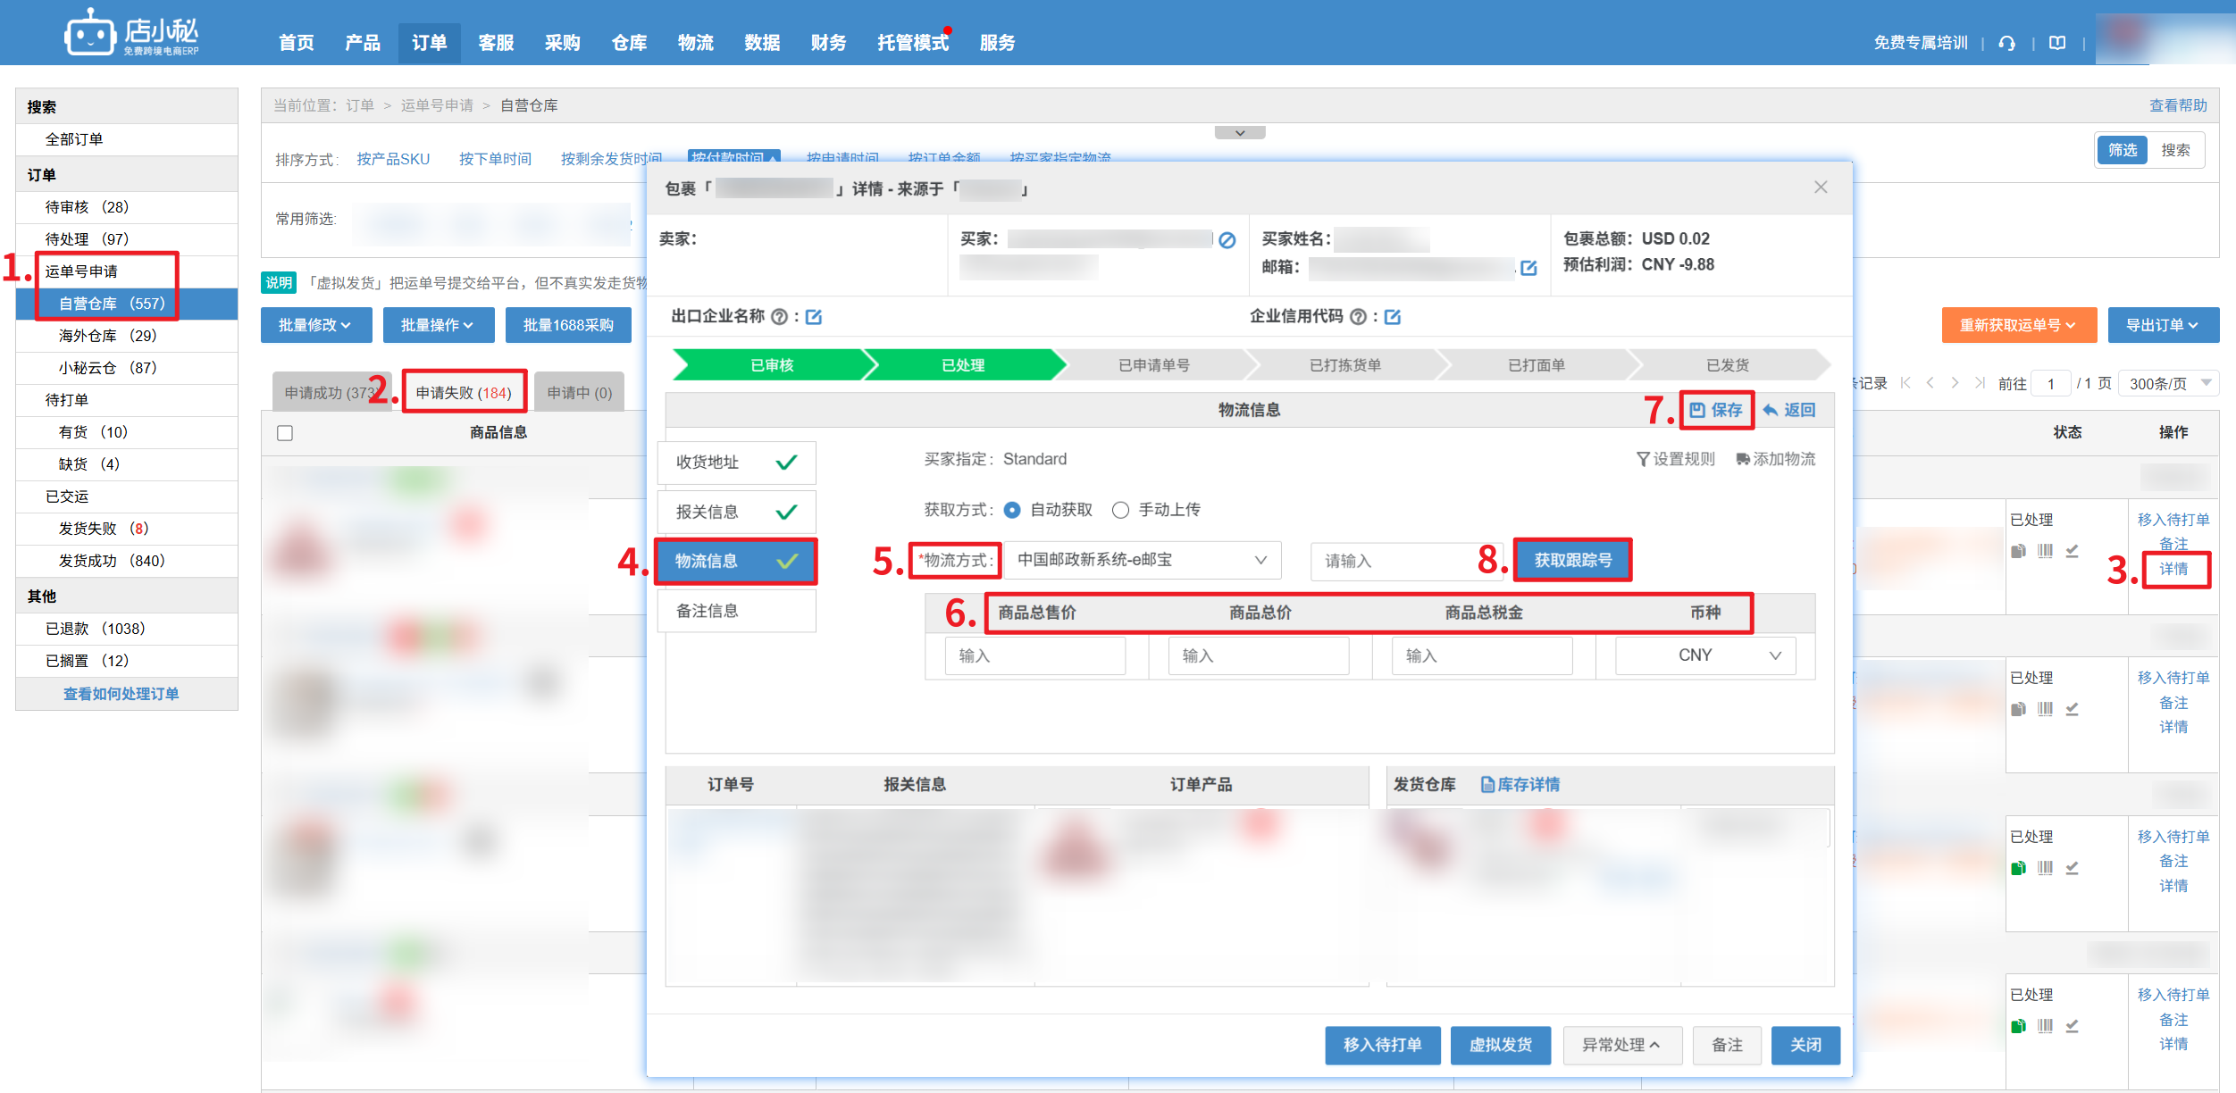Image resolution: width=2236 pixels, height=1093 pixels.
Task: Expand the 异常处理 dropdown button
Action: 1621,1045
